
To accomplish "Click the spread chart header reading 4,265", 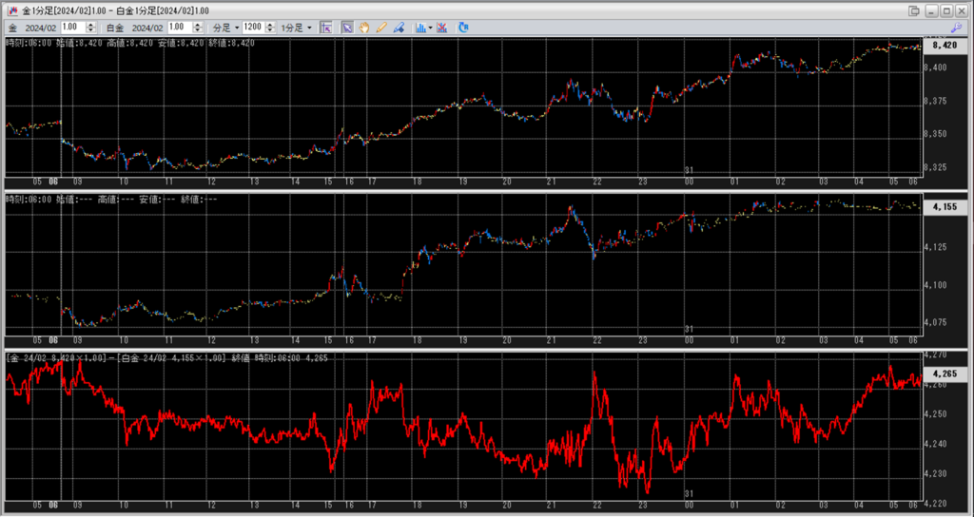I will click(166, 358).
